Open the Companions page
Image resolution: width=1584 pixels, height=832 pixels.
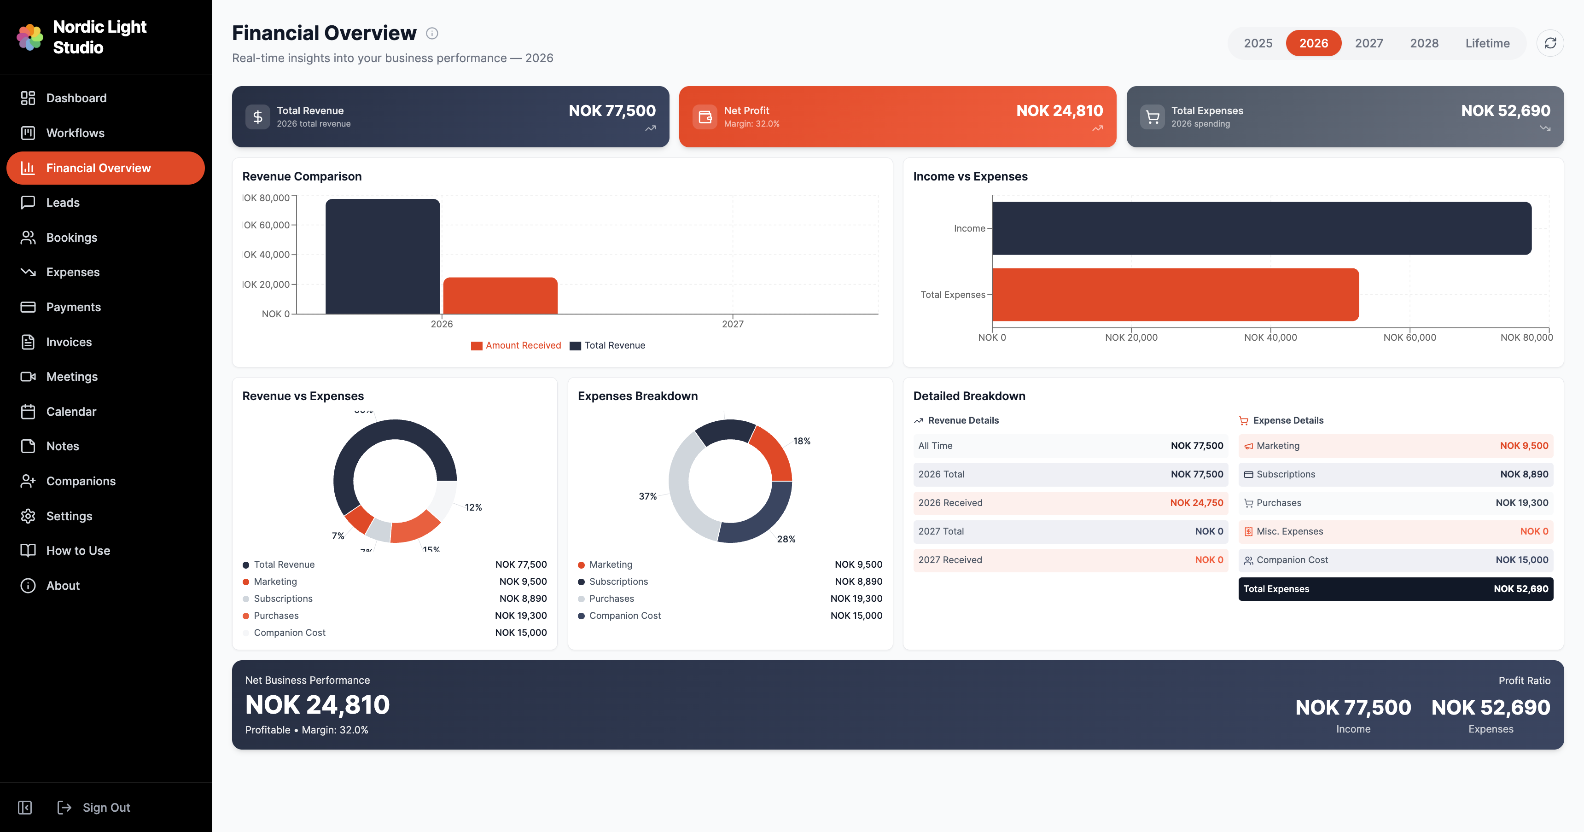click(x=81, y=481)
